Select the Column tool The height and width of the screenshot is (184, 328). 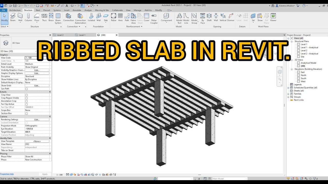point(28,17)
